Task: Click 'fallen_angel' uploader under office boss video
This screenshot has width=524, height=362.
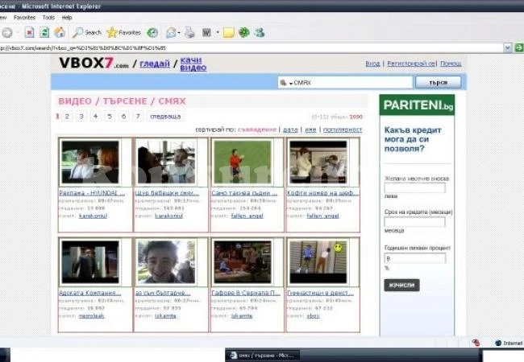Action: (322, 216)
